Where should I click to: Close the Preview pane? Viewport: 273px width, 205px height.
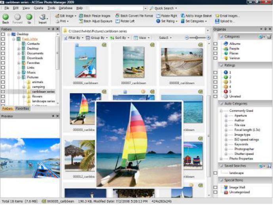(57, 116)
